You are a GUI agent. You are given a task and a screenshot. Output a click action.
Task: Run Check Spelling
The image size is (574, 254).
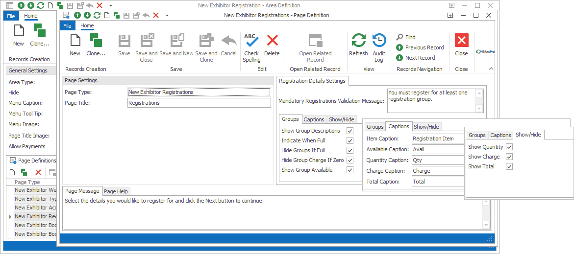[x=251, y=48]
